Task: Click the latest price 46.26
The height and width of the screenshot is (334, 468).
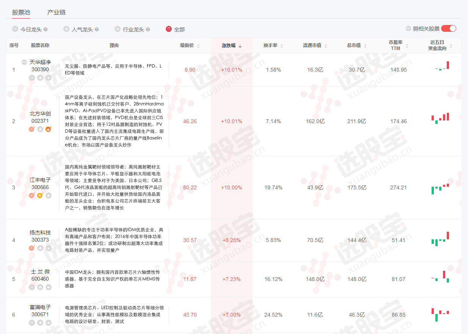Action: 190,121
